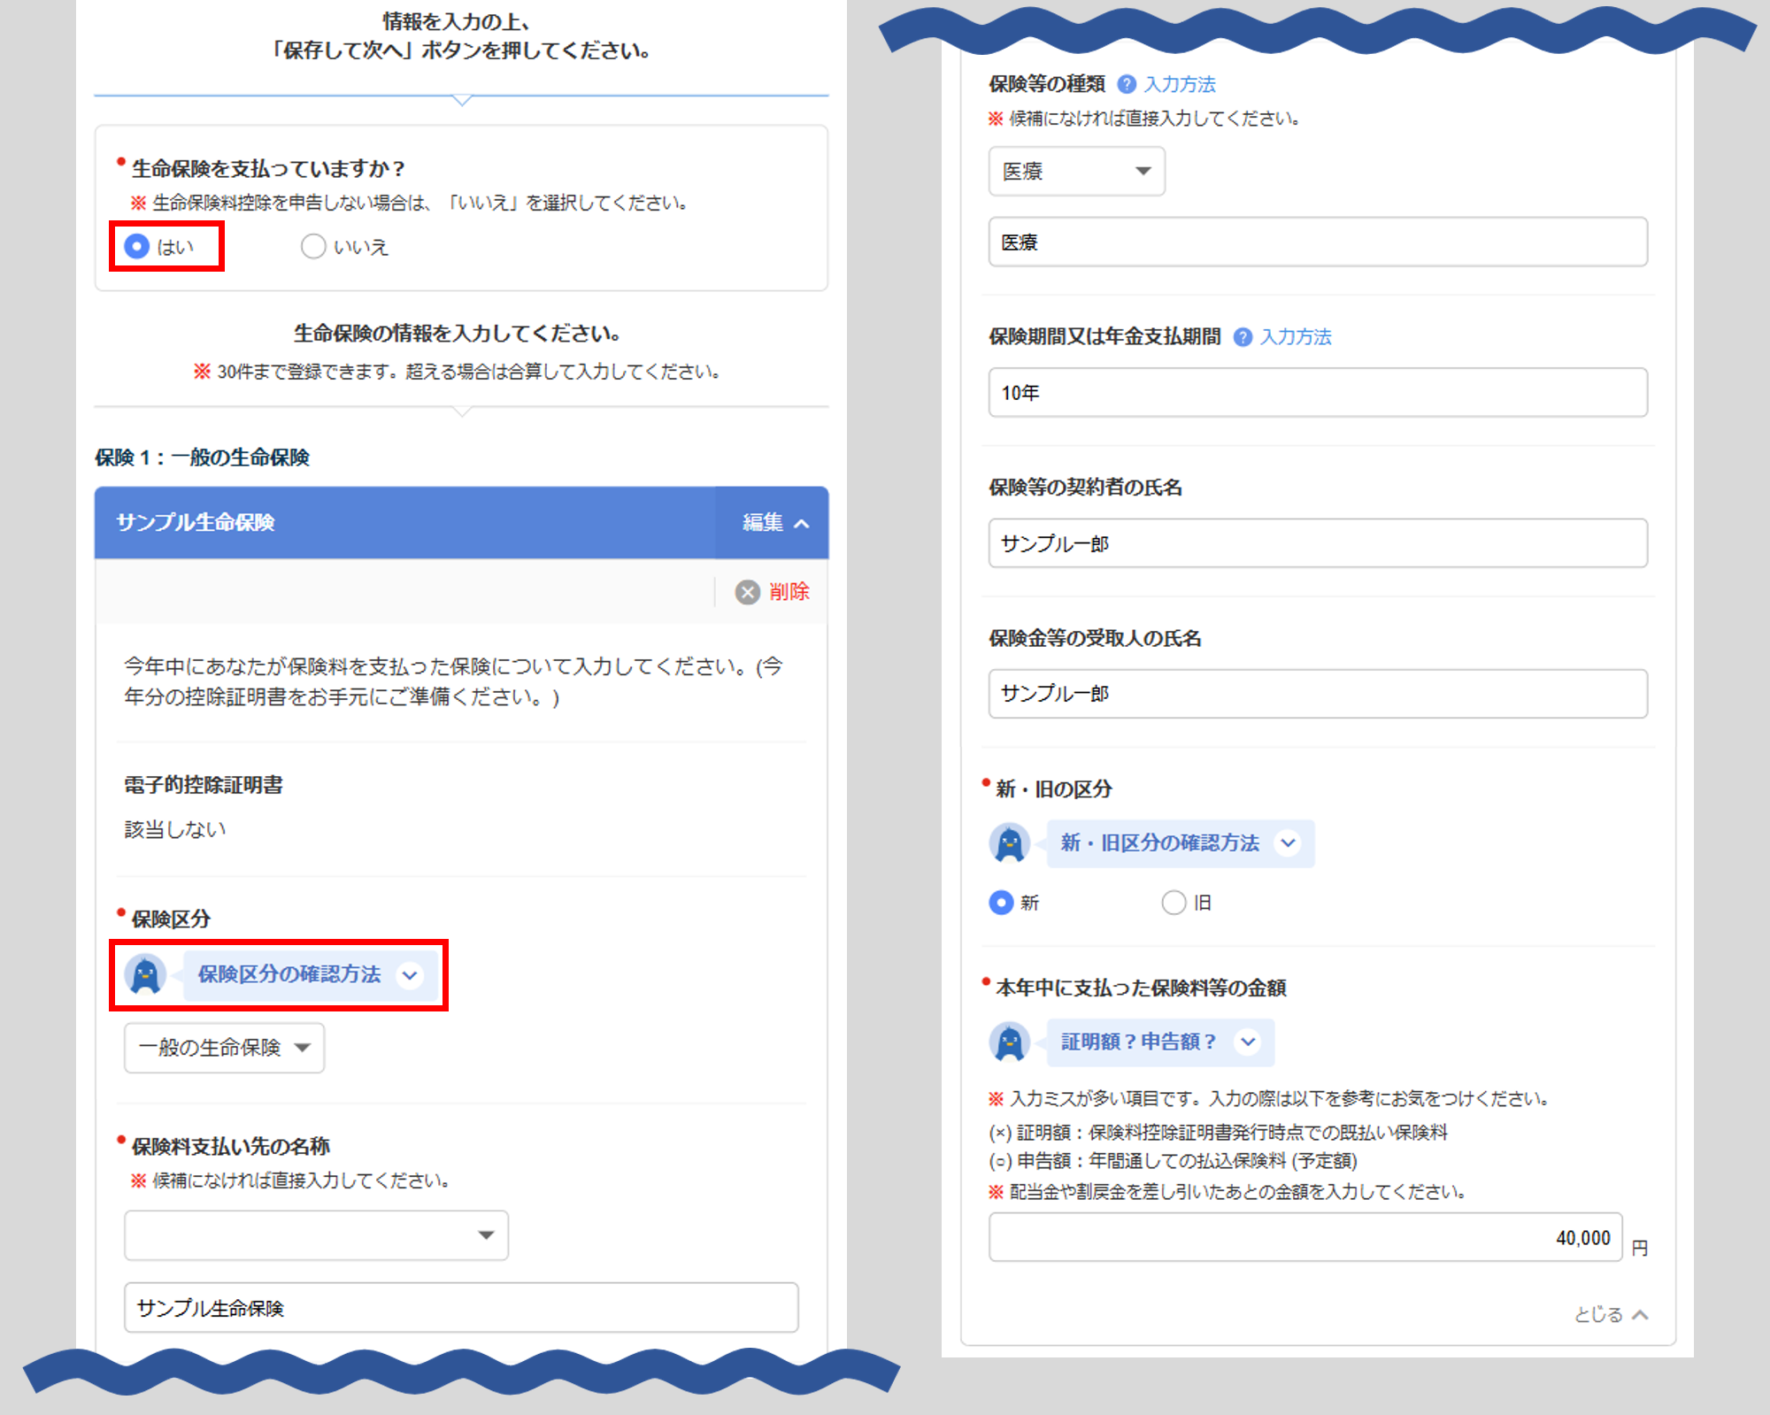1770x1415 pixels.
Task: Click the help icon beside 保険期間又は年金支払期間
Action: coord(1243,337)
